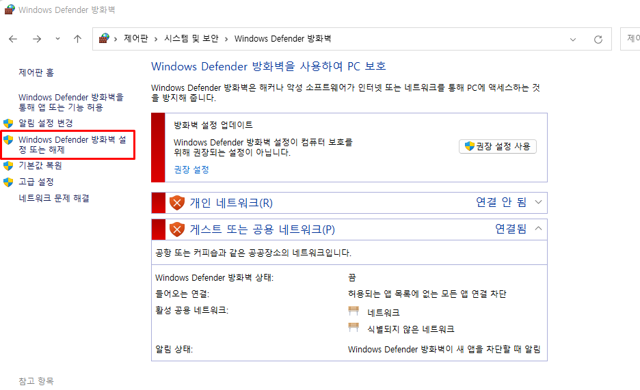The width and height of the screenshot is (640, 390).
Task: Click the shield icon beside 알림 설정 변경
Action: [8, 123]
